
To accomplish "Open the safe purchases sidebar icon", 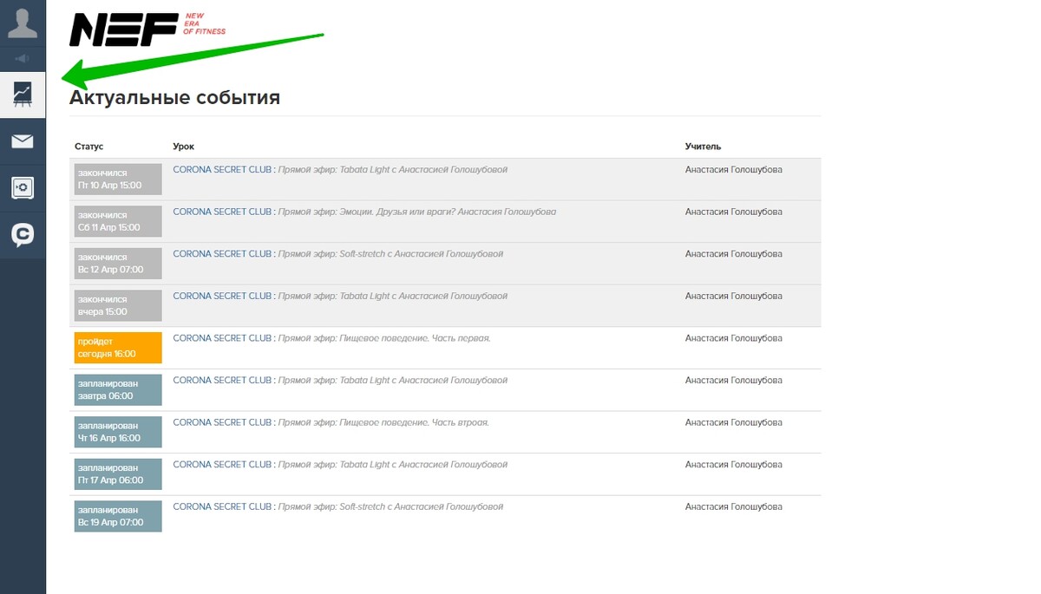I will coord(23,187).
